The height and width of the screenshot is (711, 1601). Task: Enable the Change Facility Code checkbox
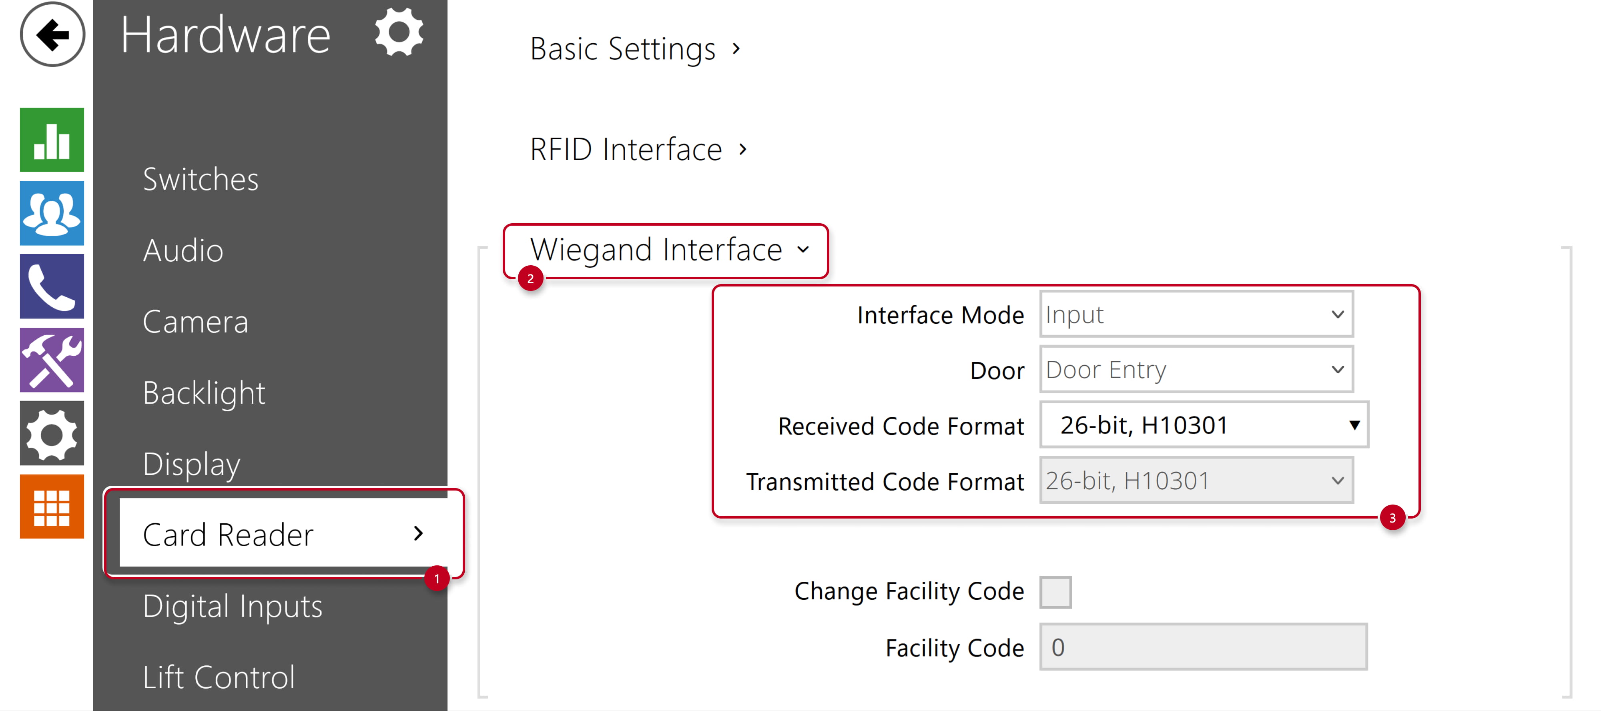click(1055, 592)
